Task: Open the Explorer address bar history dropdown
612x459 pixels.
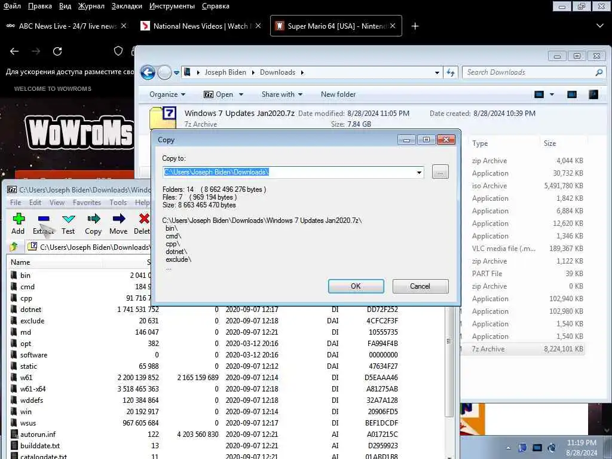Action: coord(437,72)
